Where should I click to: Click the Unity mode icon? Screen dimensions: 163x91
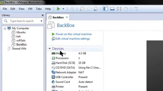[126, 9]
